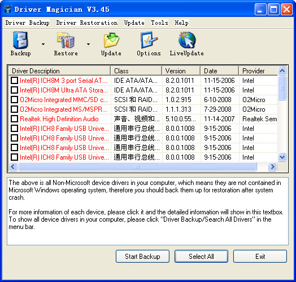Tick the O2Micro Integrated MMC/SD checkbox
The height and width of the screenshot is (282, 296).
[x=14, y=99]
